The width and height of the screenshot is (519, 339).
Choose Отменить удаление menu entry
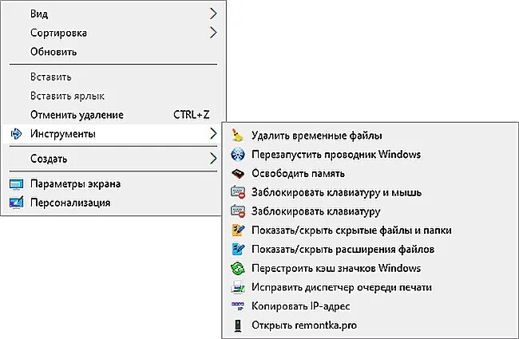pyautogui.click(x=77, y=115)
